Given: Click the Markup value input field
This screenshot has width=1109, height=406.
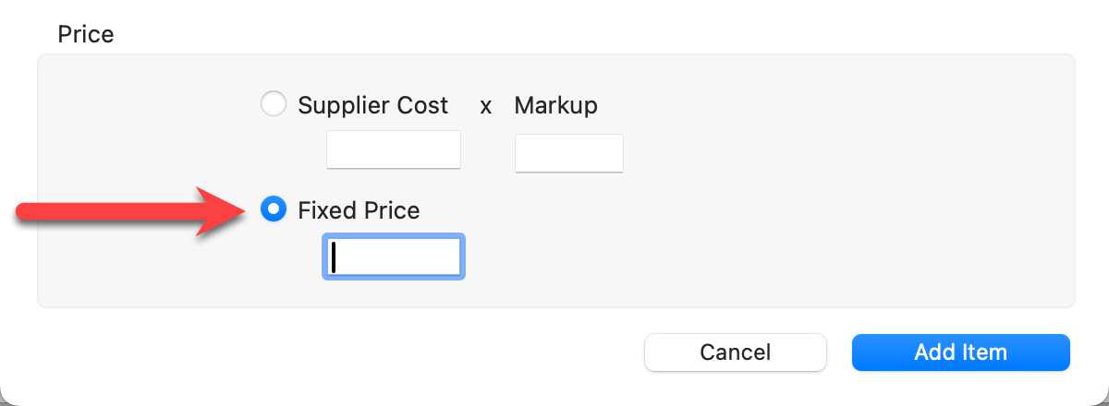Looking at the screenshot, I should click(x=569, y=153).
